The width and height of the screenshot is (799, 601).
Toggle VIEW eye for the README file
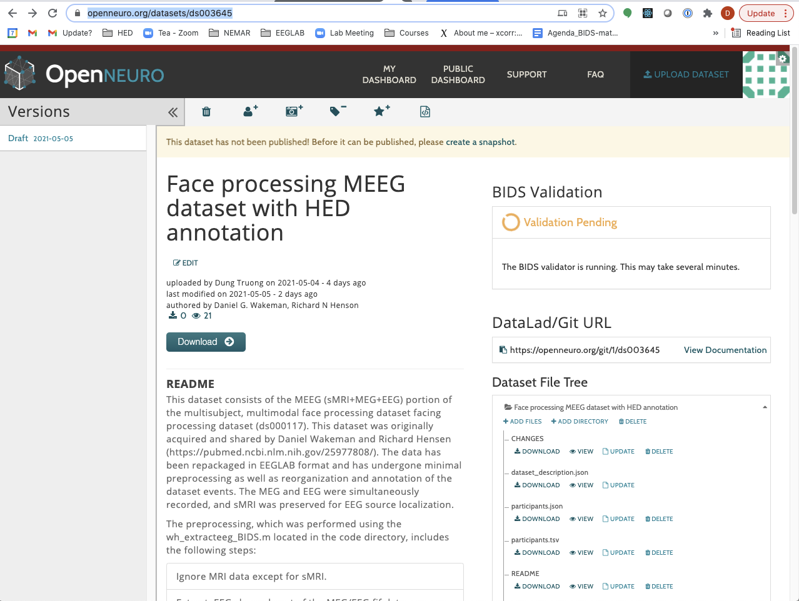pyautogui.click(x=581, y=586)
